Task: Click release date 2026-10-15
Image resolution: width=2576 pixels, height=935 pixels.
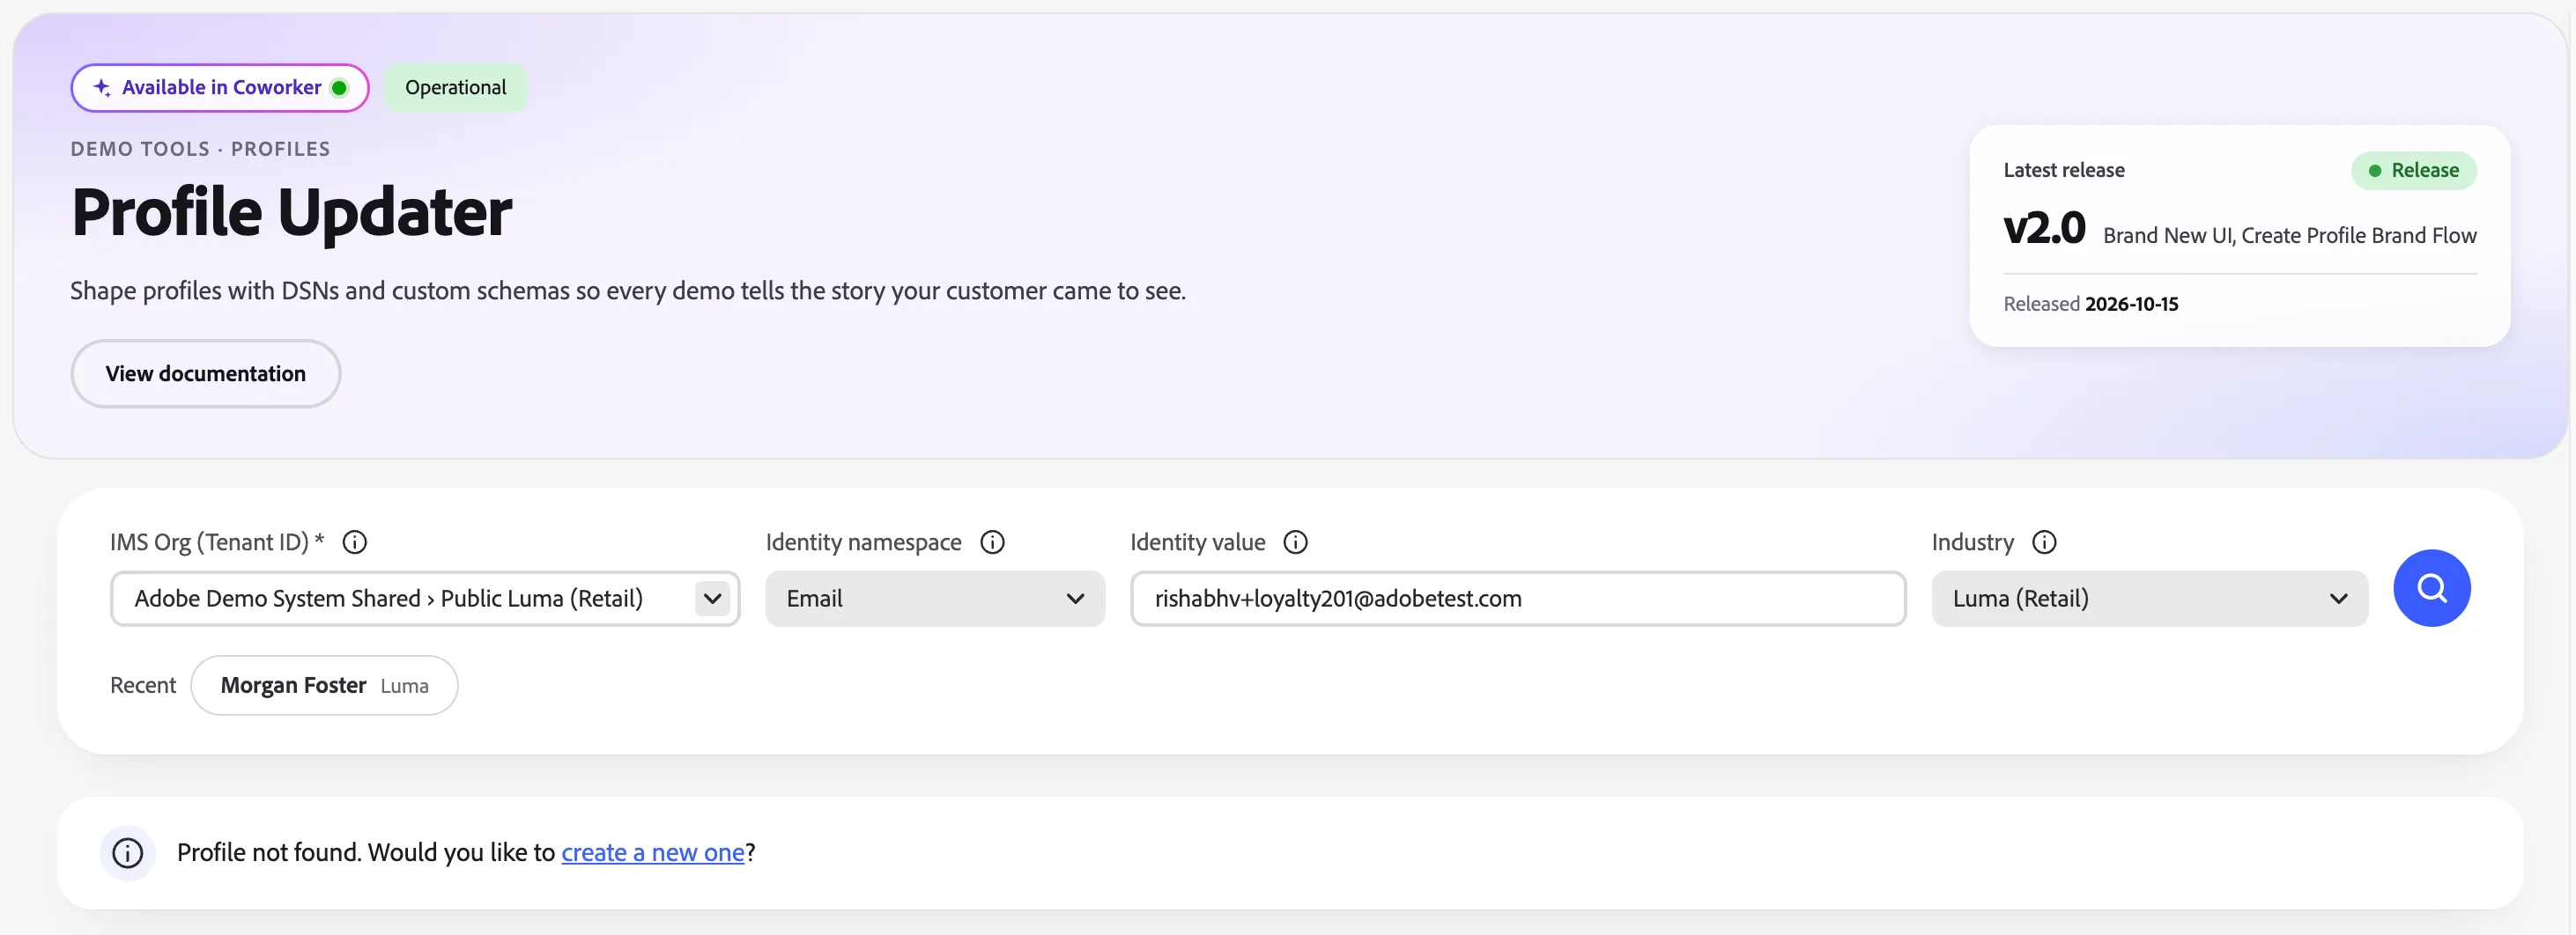Action: click(x=2131, y=305)
